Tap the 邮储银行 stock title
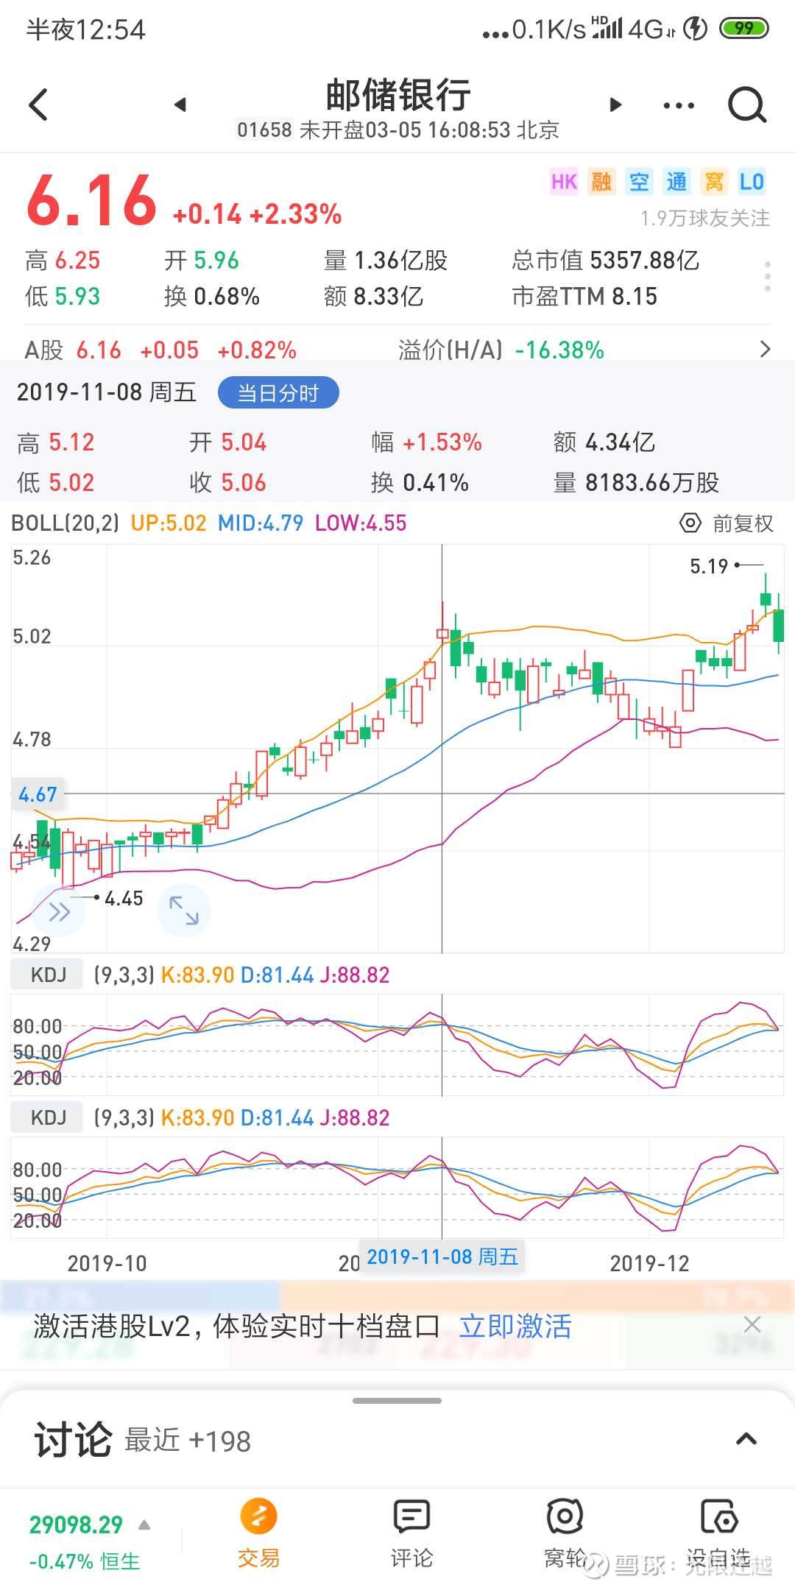Viewport: 795px width, 1590px height. tap(398, 96)
